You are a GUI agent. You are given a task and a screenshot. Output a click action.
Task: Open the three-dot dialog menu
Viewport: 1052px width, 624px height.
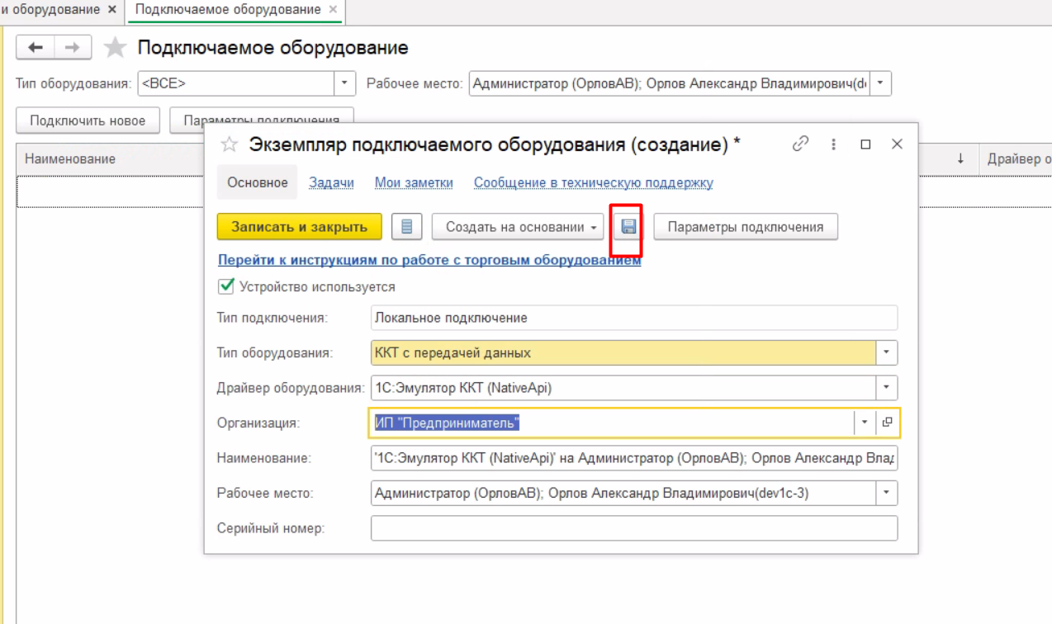[834, 144]
